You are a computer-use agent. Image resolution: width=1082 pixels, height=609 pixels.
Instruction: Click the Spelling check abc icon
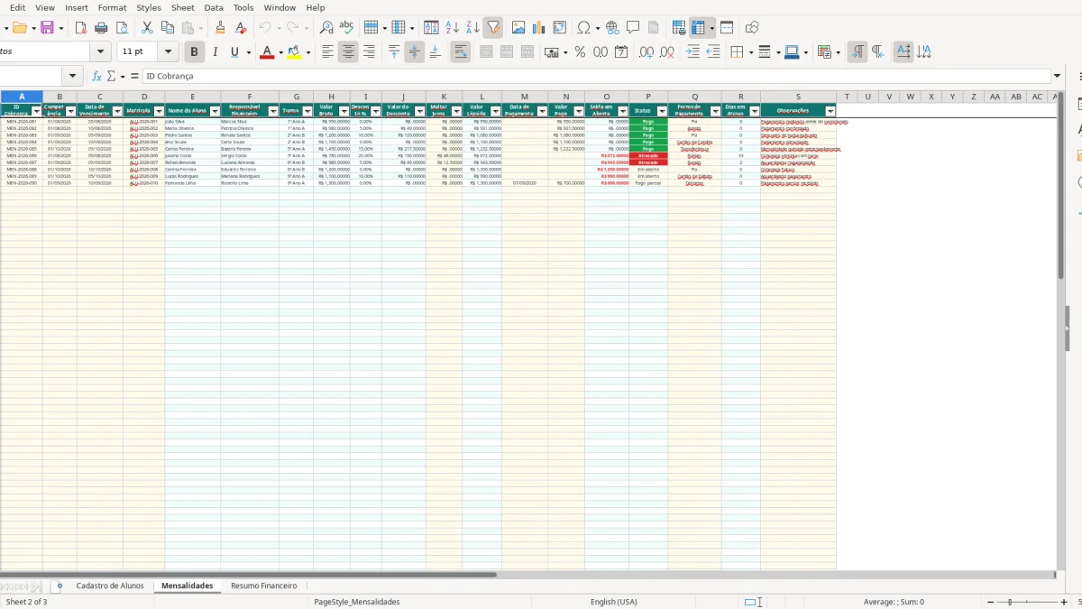(x=346, y=27)
